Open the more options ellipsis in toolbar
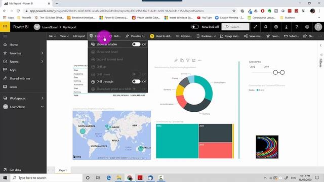The image size is (324, 182). 320,36
